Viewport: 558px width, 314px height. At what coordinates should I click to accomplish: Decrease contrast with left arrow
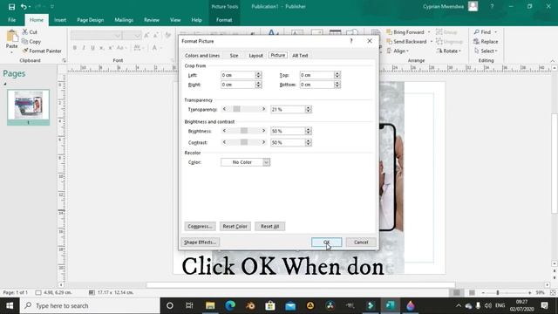[x=224, y=142]
